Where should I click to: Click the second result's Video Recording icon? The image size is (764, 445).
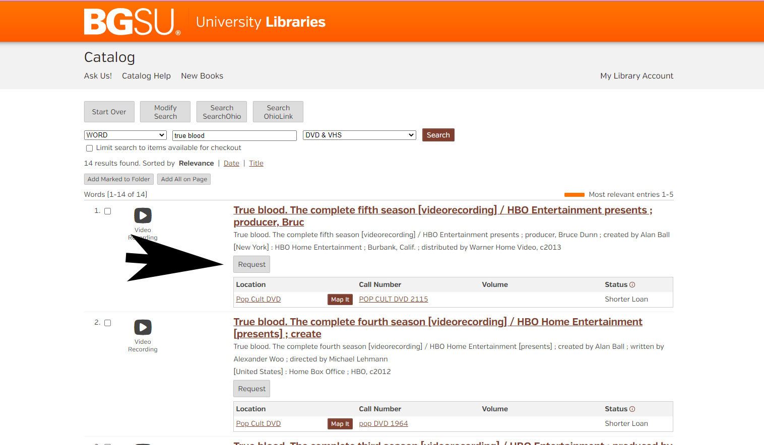143,327
